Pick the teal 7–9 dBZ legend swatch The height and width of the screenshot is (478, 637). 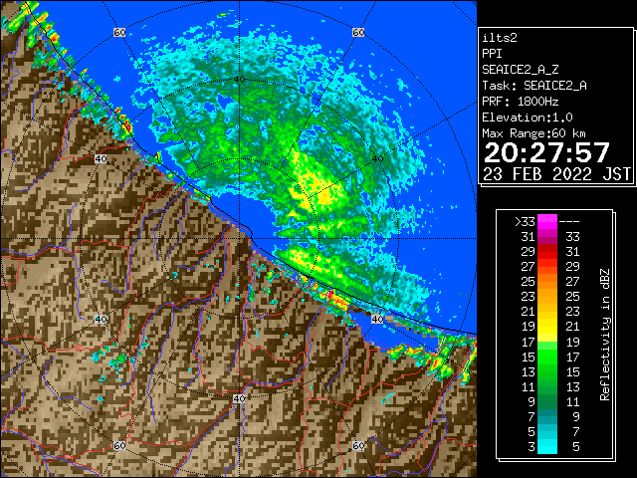[x=547, y=416]
